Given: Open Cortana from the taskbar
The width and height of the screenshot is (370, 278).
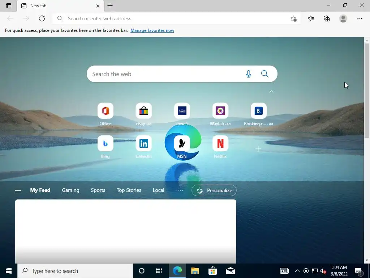Looking at the screenshot, I should 142,271.
